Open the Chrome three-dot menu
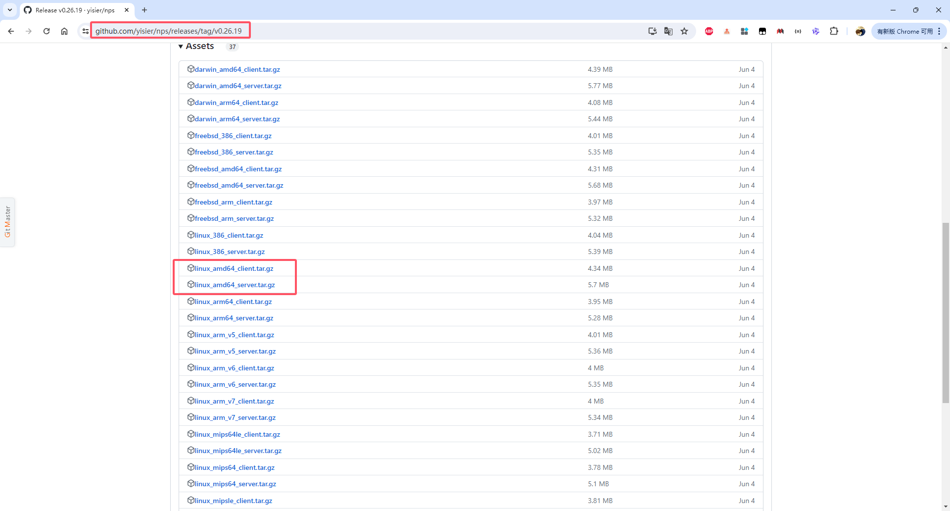950x511 pixels. tap(939, 31)
